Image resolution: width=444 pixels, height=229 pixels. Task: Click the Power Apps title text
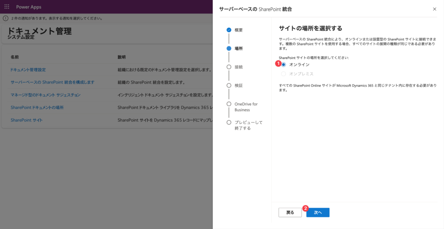(29, 7)
